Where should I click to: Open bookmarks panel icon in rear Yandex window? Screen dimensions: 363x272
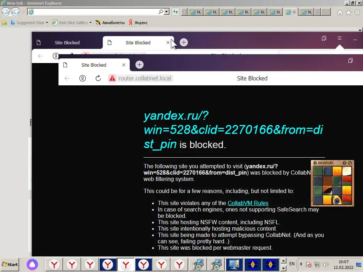[x=324, y=38]
